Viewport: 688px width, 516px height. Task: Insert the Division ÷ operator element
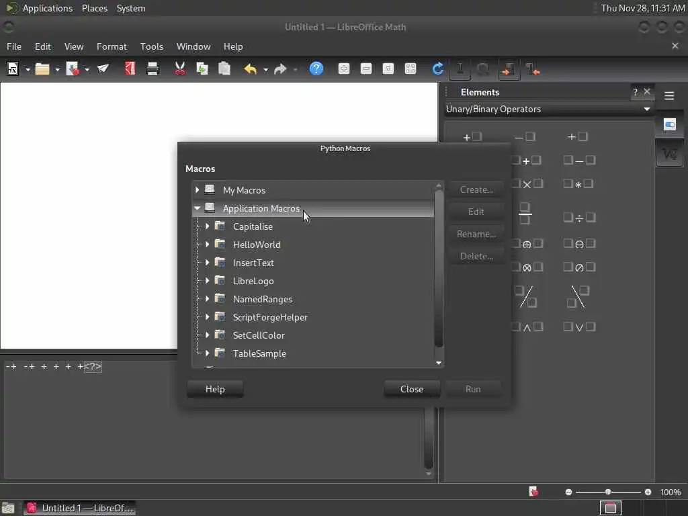click(x=579, y=218)
